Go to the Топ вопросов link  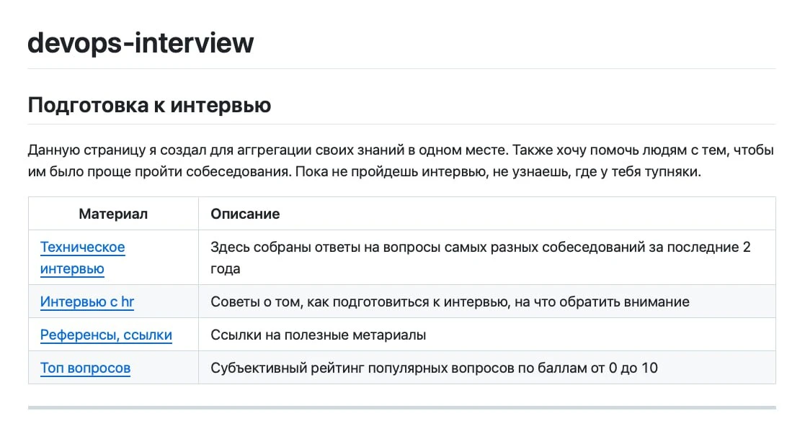coord(85,368)
